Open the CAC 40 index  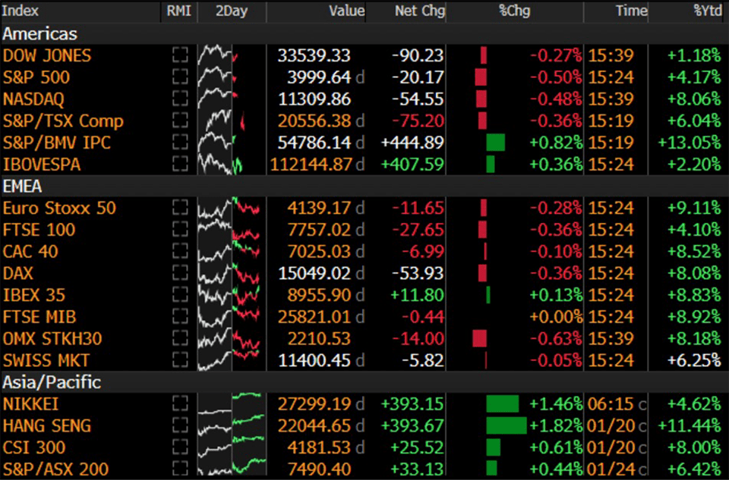[x=30, y=252]
